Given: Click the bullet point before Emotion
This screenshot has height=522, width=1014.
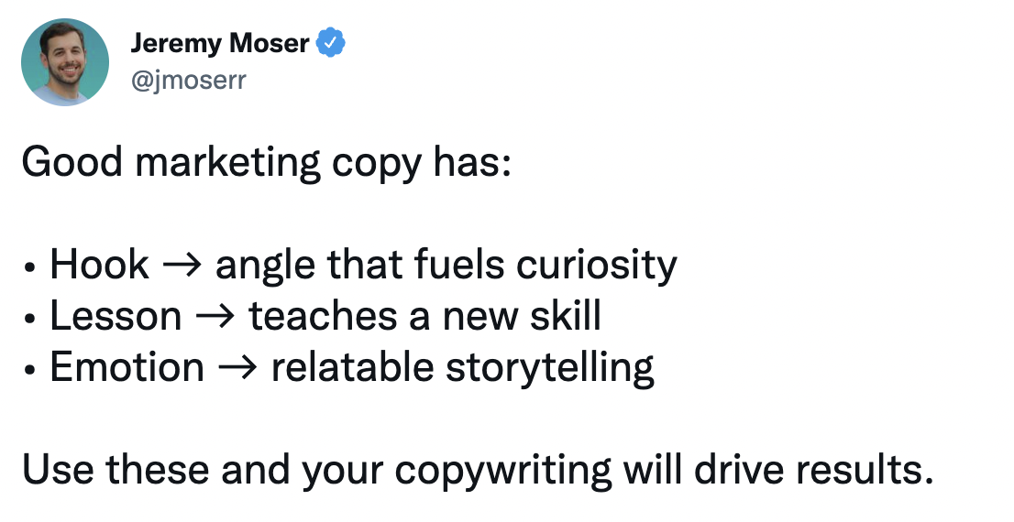Looking at the screenshot, I should (30, 371).
